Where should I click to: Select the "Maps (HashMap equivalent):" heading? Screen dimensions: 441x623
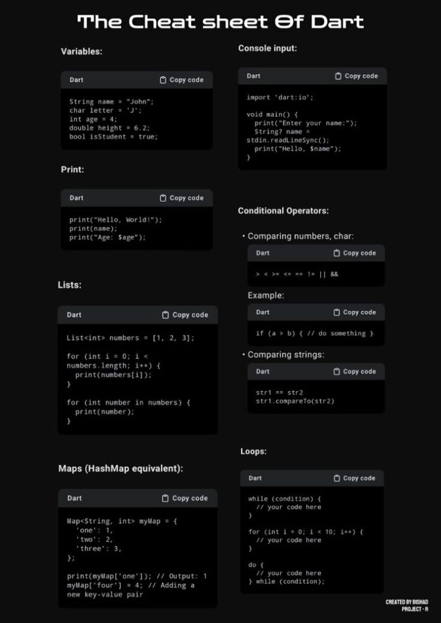click(120, 468)
